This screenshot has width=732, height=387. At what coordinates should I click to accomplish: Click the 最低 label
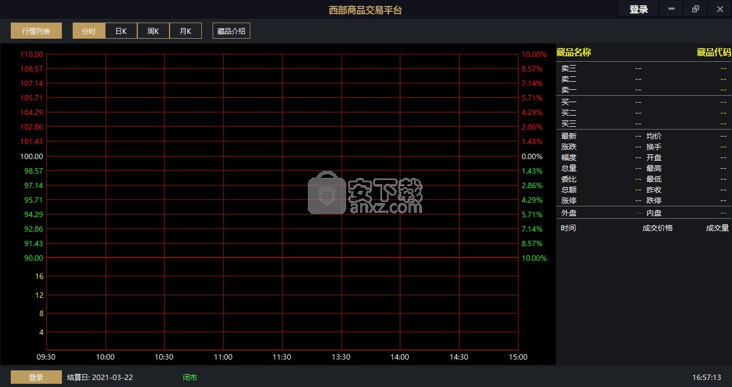point(654,179)
